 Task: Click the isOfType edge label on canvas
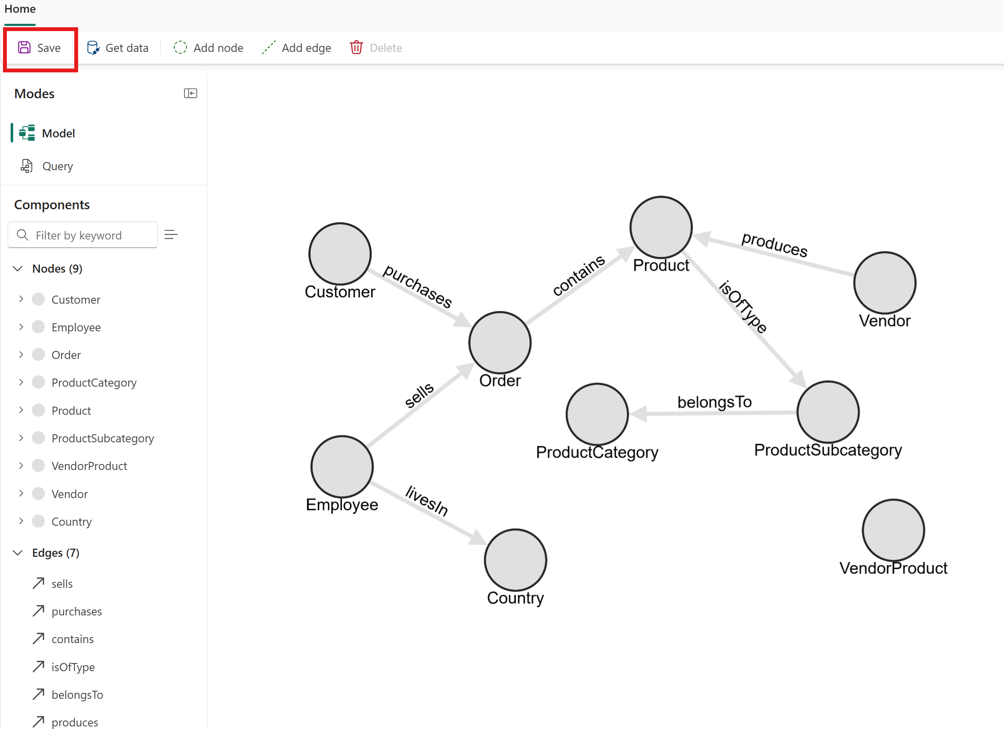743,307
